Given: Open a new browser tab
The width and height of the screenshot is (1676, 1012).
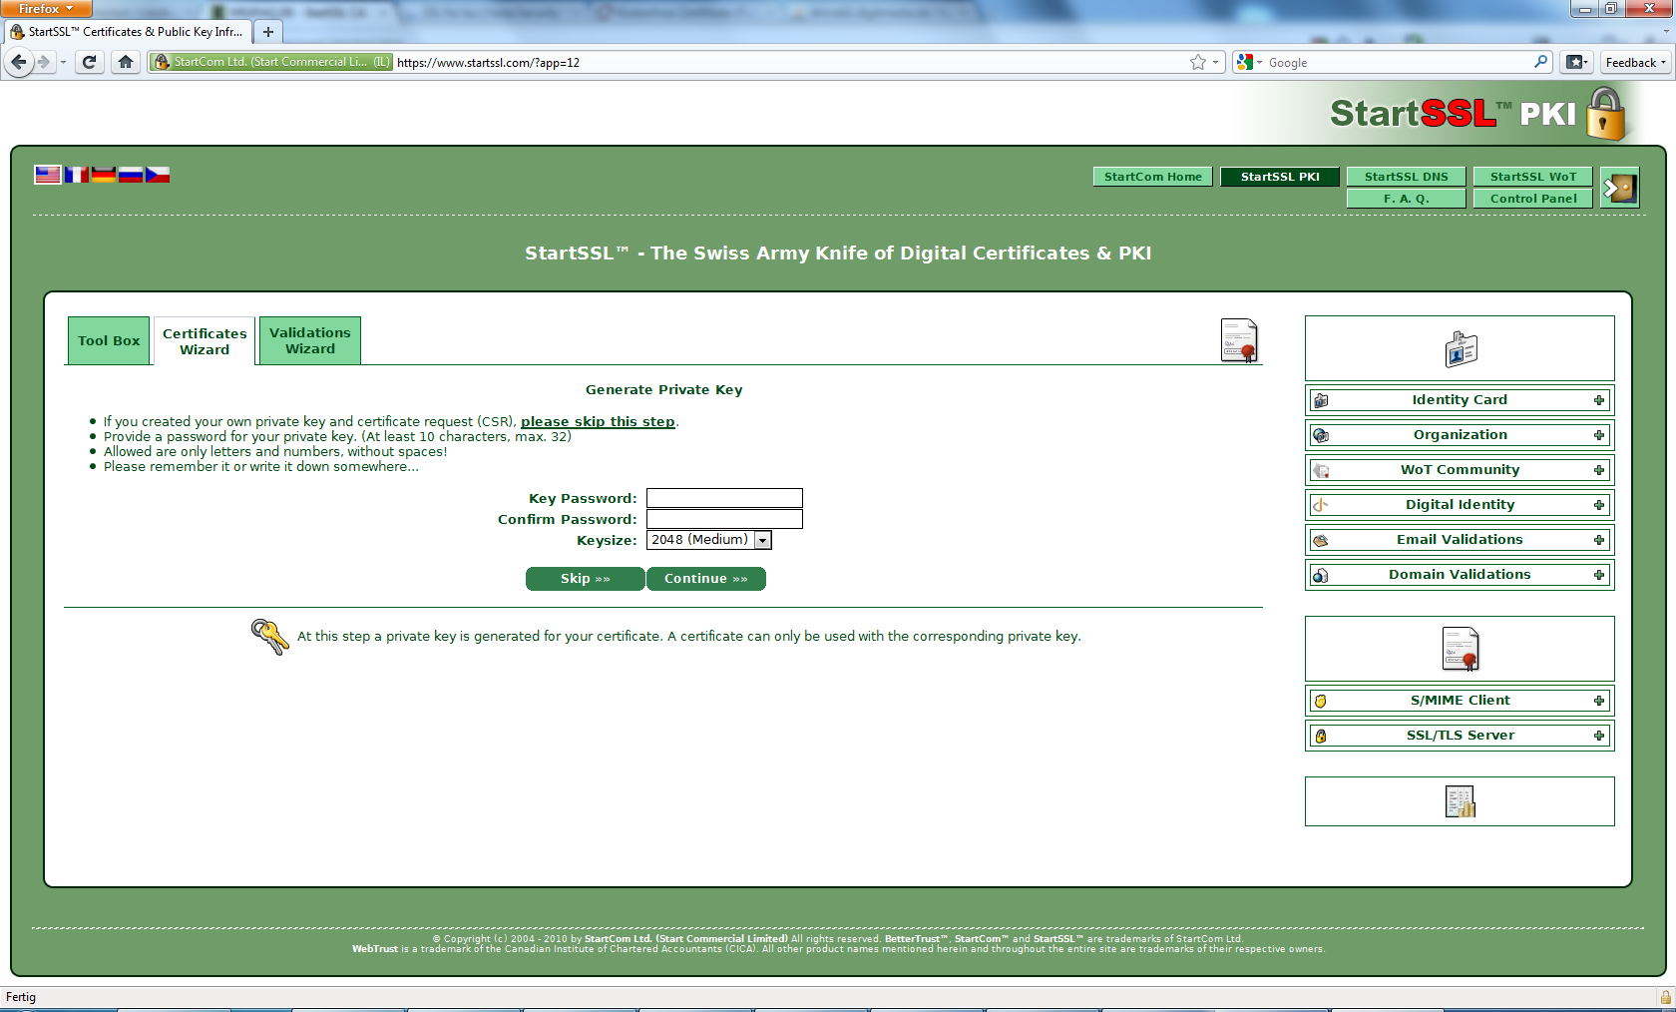Looking at the screenshot, I should [x=267, y=32].
